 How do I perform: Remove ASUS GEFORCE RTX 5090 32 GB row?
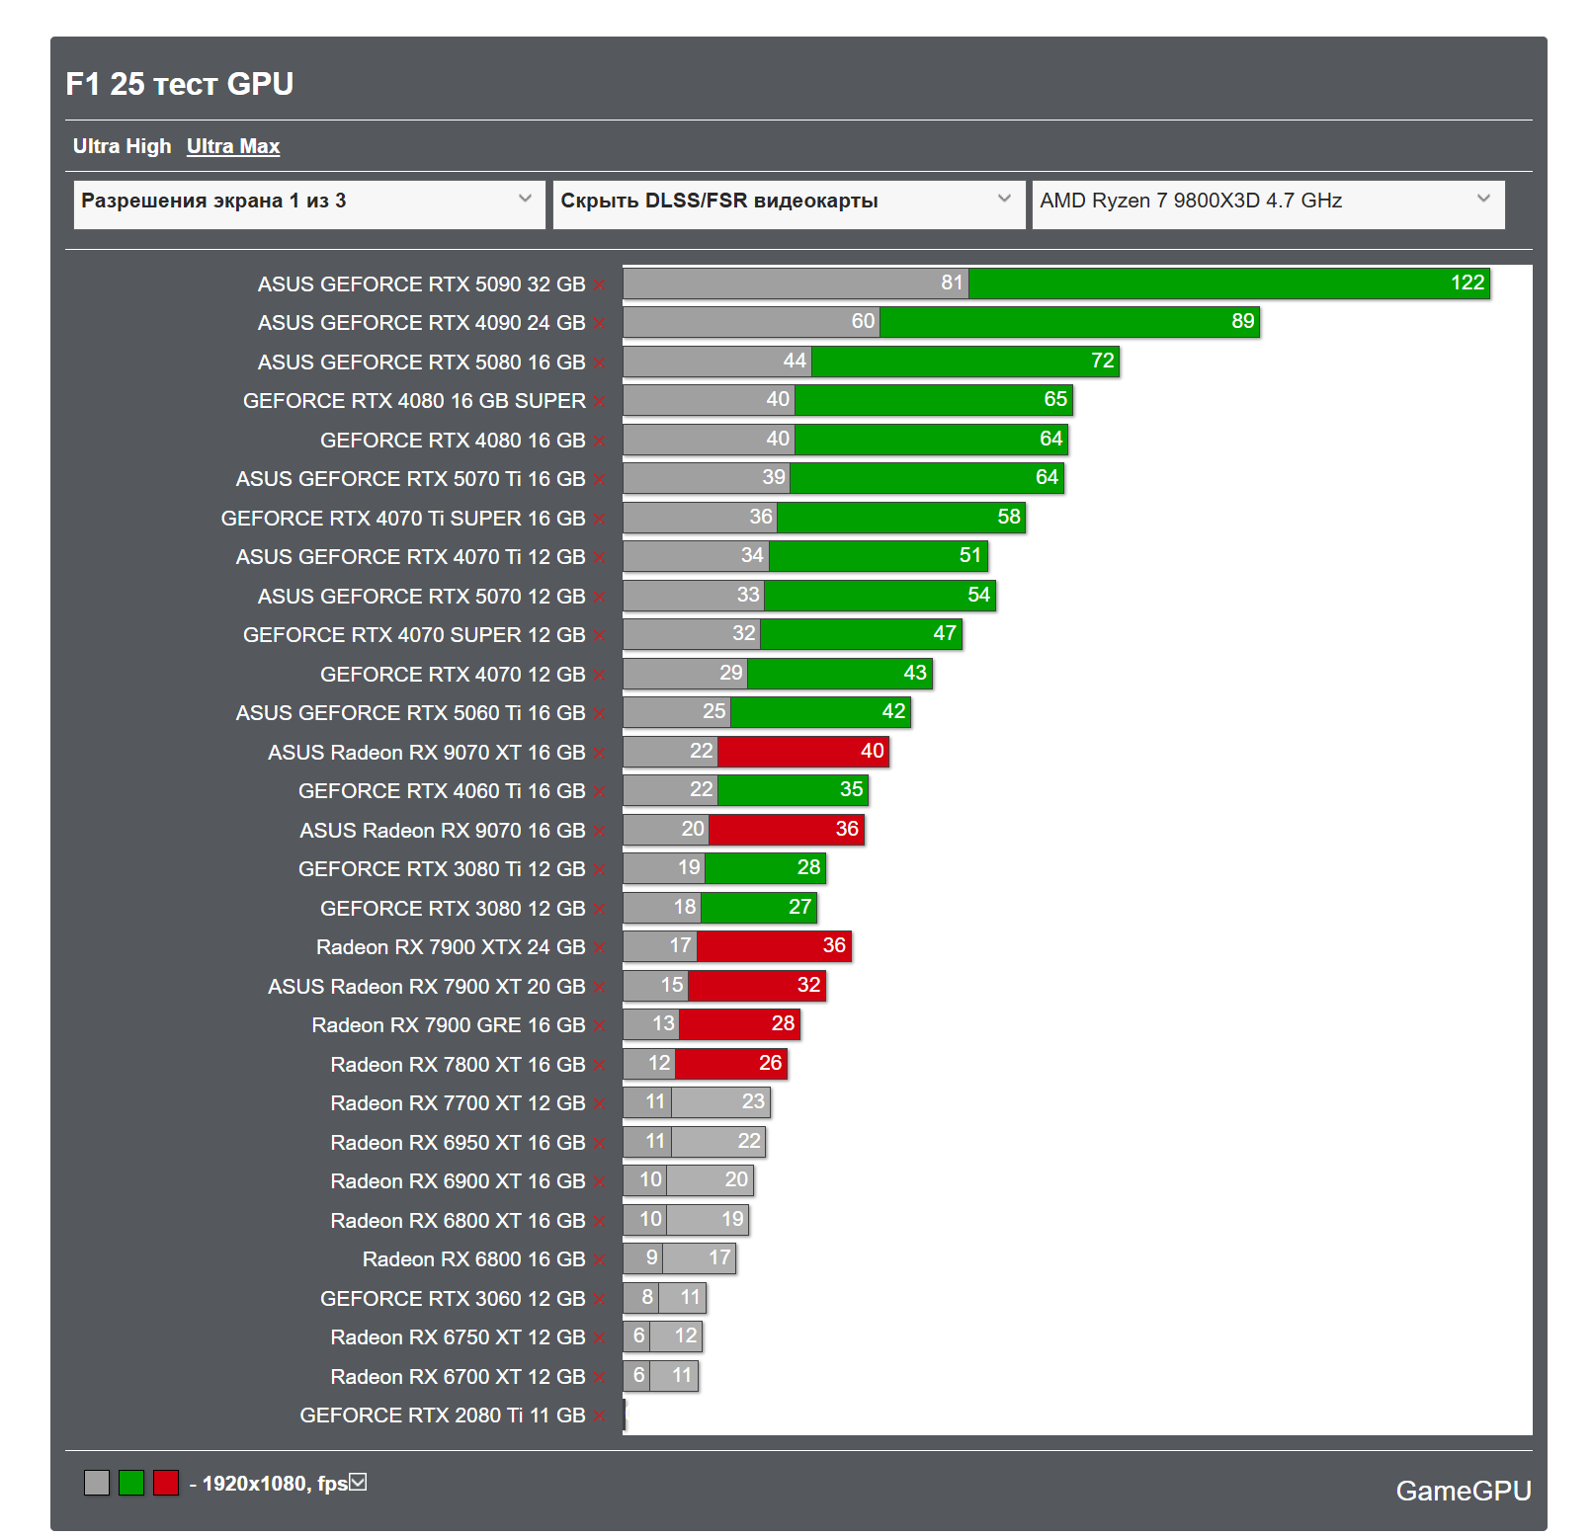click(600, 284)
